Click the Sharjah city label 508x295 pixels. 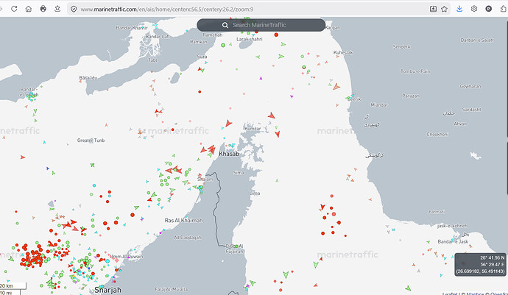[107, 290]
